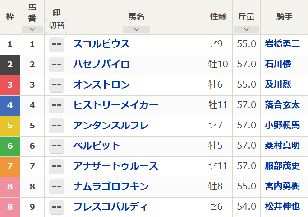Open horse page for アンタンスルフレ
Screen dimensions: 308x217
[111, 125]
